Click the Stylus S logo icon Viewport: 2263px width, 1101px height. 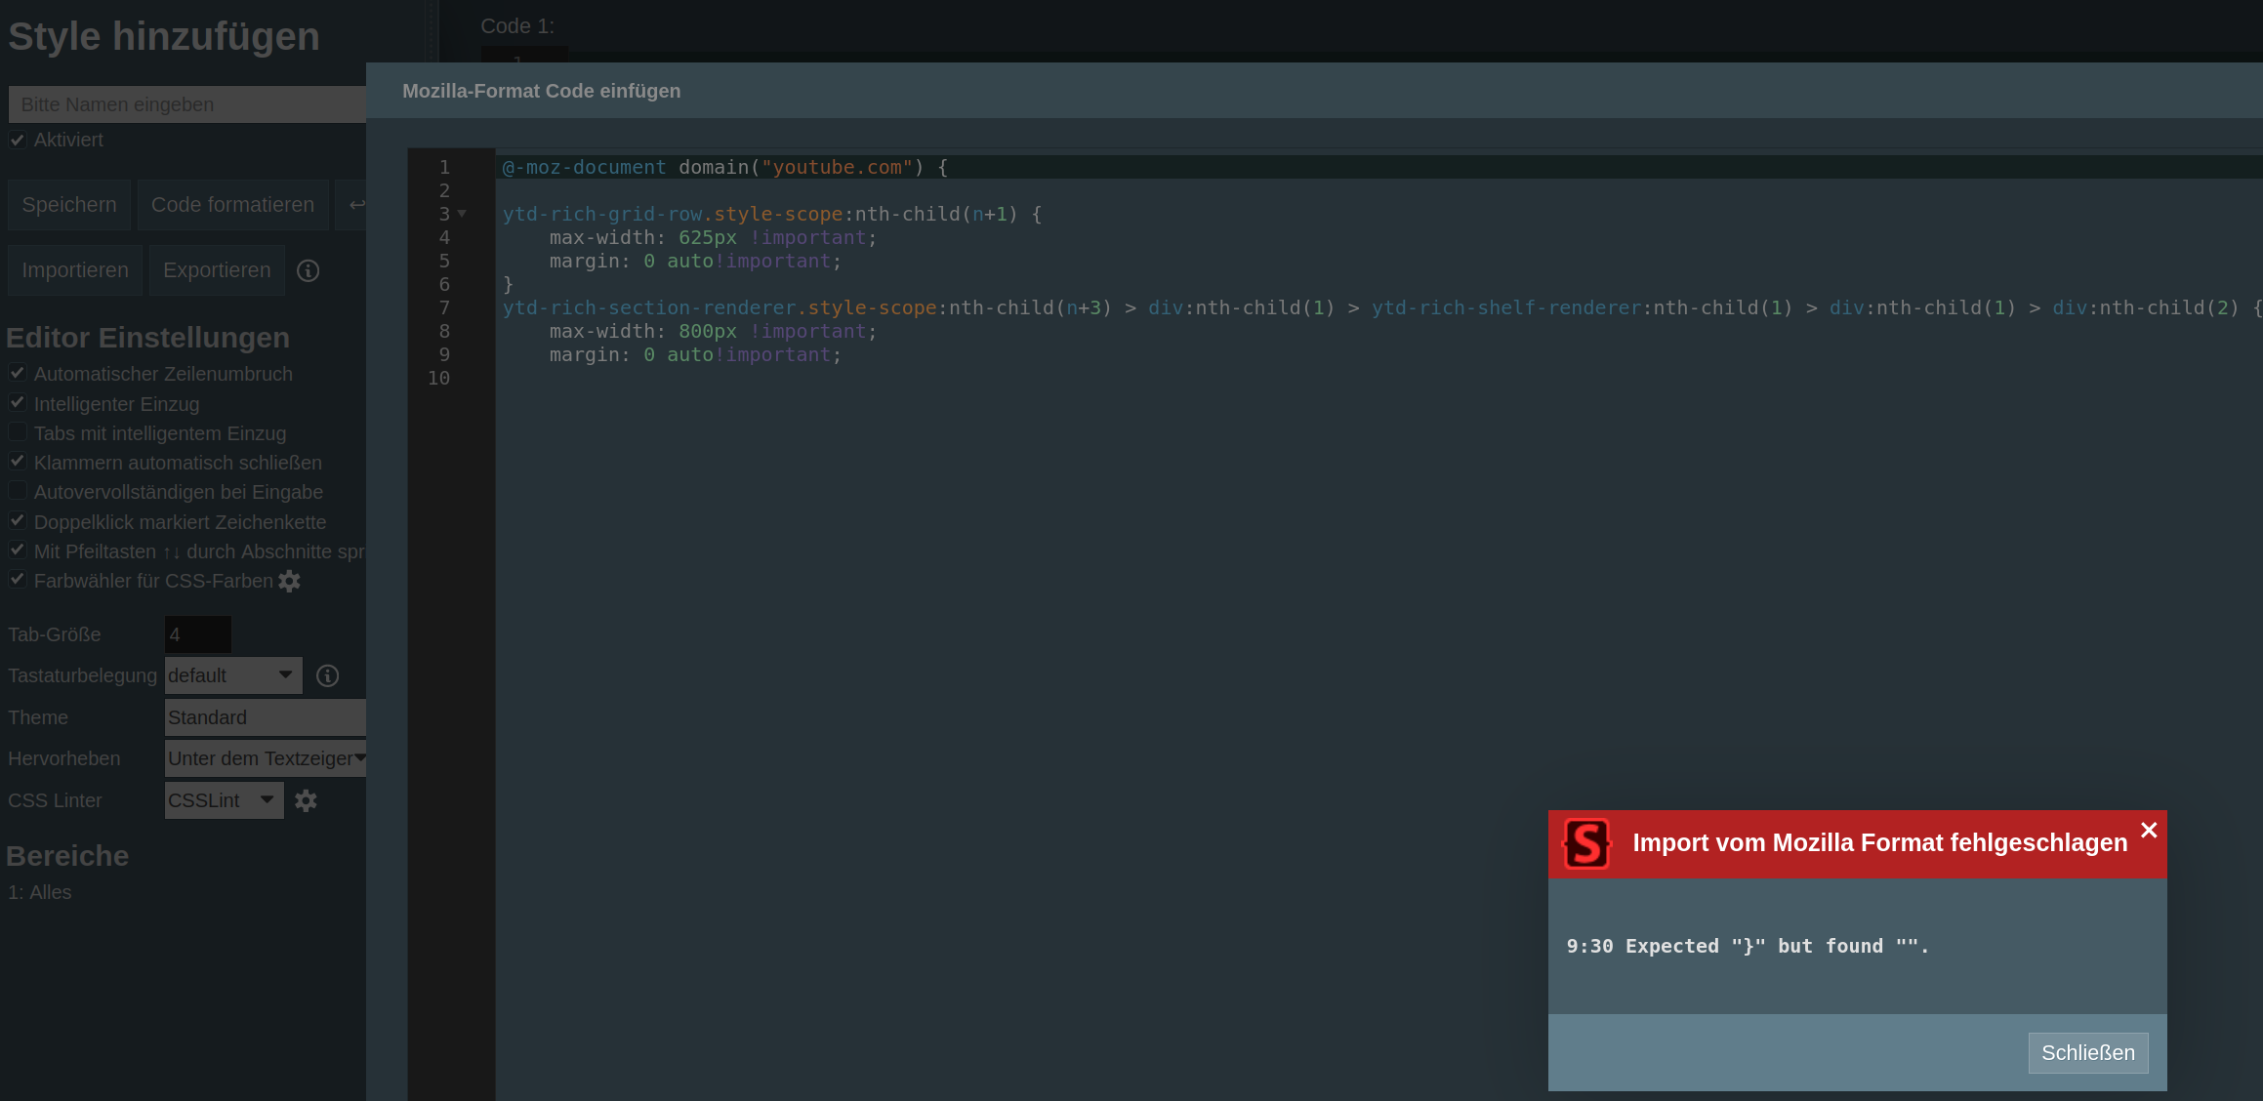pos(1586,843)
